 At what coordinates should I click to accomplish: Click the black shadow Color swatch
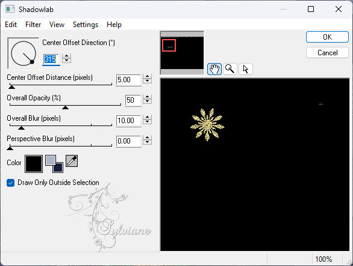(34, 164)
